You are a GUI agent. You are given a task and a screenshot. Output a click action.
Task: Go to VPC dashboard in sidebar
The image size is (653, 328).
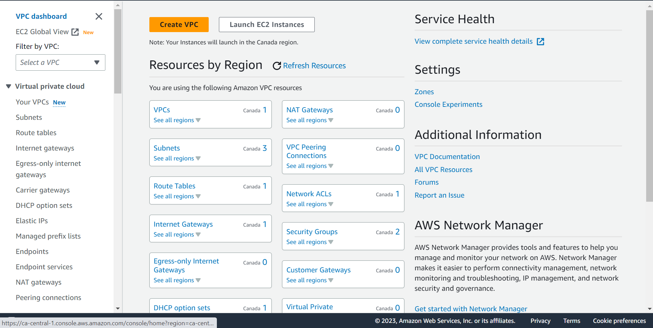tap(41, 16)
